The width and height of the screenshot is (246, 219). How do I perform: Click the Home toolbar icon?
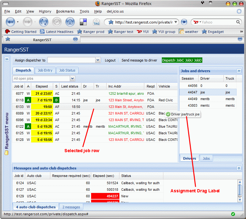70,22
